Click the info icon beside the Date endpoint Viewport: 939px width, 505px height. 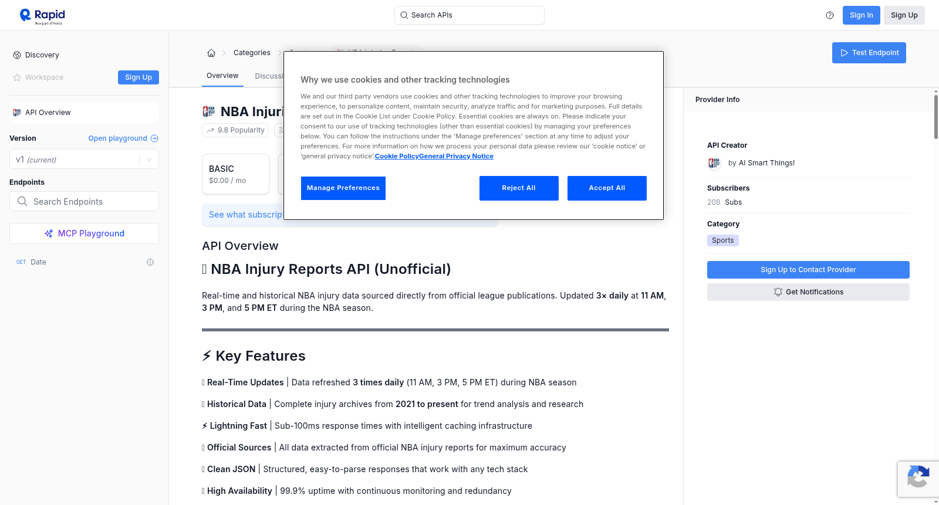pos(150,262)
